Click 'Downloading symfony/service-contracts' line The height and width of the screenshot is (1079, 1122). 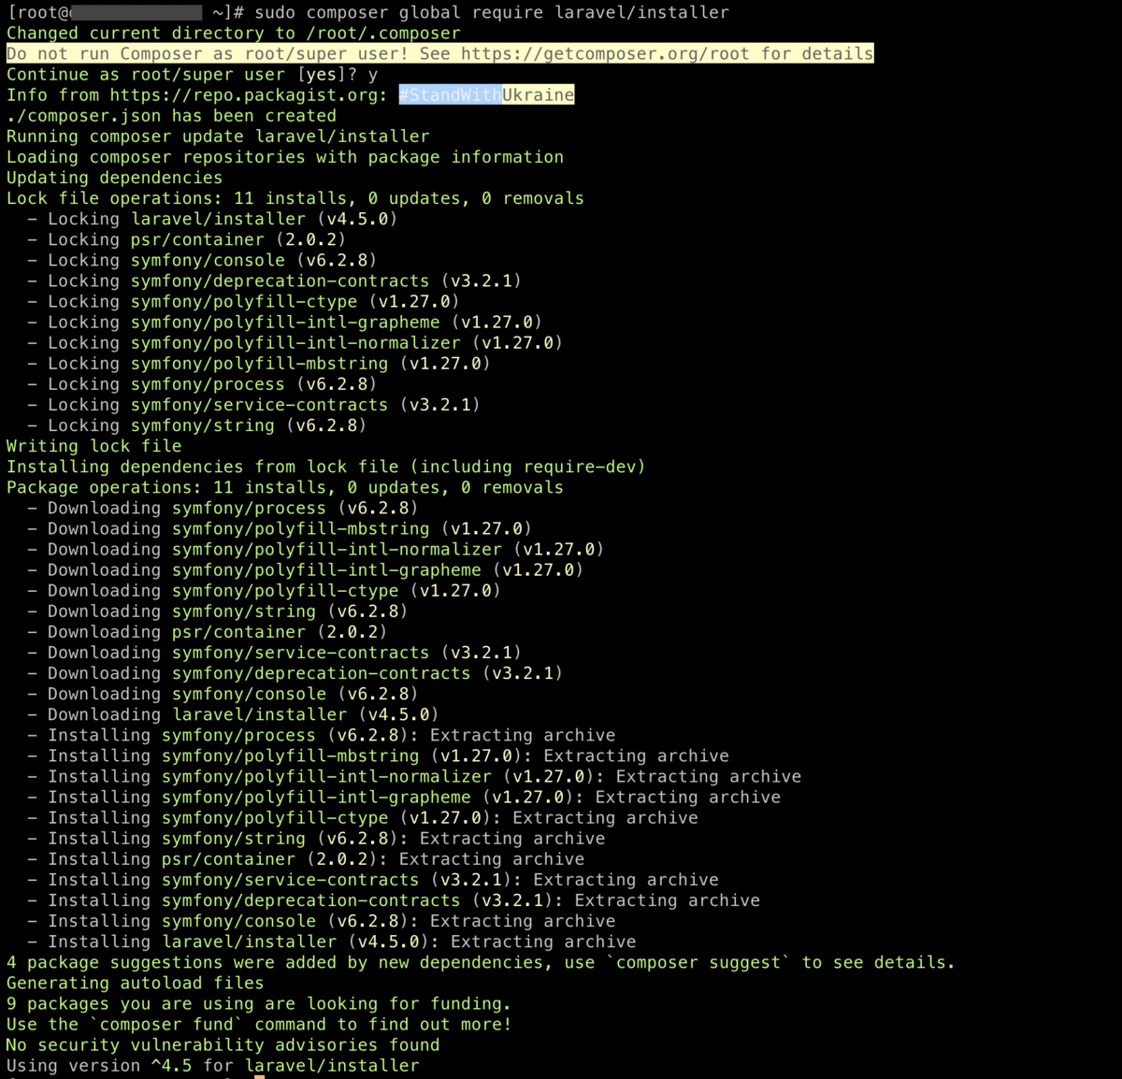[274, 651]
